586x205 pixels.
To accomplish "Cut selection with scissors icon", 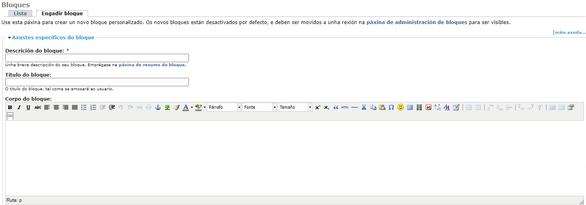I will point(364,107).
